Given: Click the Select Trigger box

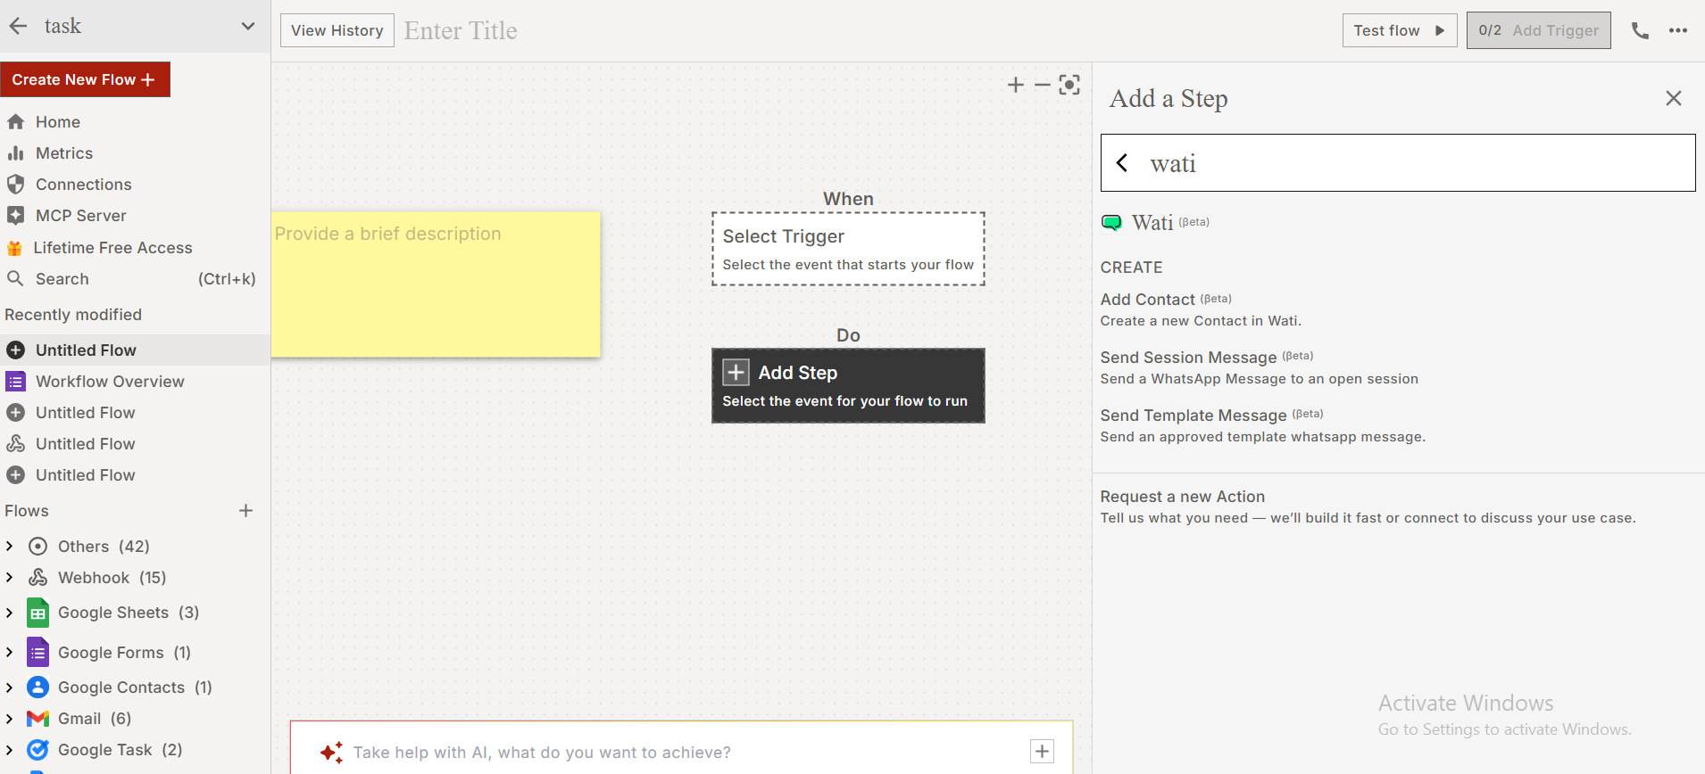Looking at the screenshot, I should [x=848, y=249].
